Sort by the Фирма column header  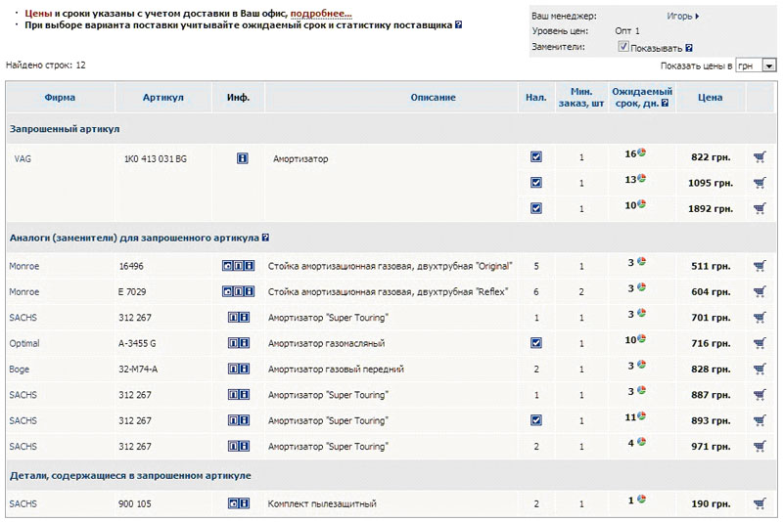[60, 97]
